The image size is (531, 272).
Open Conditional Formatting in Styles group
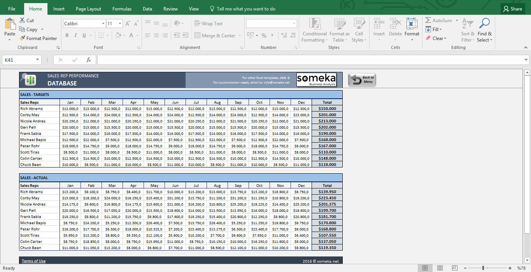pyautogui.click(x=314, y=30)
